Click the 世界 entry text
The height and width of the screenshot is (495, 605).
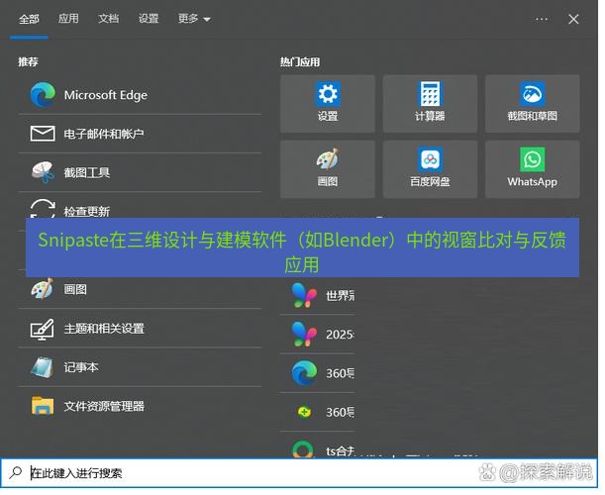point(340,296)
